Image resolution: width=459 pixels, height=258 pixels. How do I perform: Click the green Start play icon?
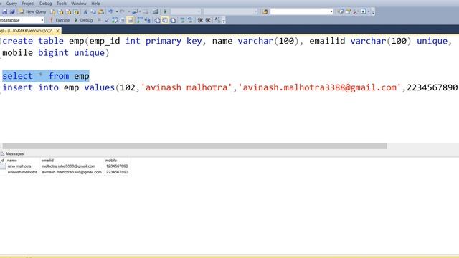tap(166, 11)
